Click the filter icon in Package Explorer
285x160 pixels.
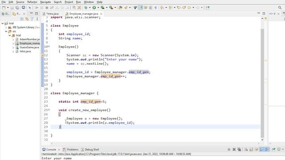[32, 19]
